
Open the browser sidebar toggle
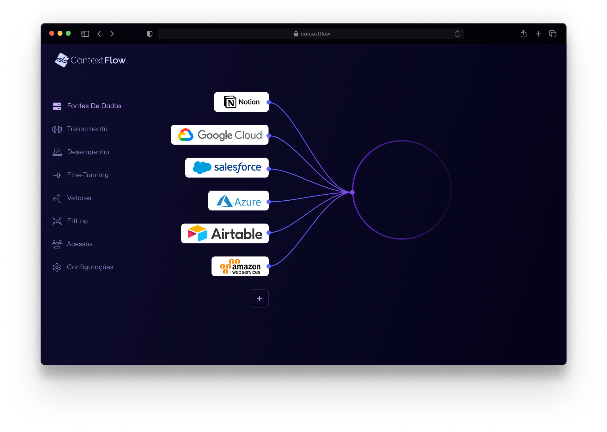[x=85, y=34]
